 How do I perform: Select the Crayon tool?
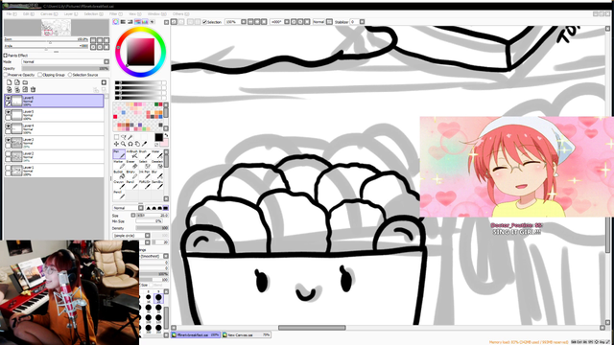tap(119, 185)
